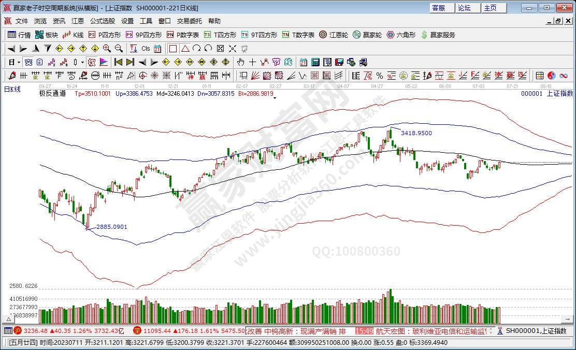
Task: Open the 江恩轮 Gann wheel tool
Action: 334,35
